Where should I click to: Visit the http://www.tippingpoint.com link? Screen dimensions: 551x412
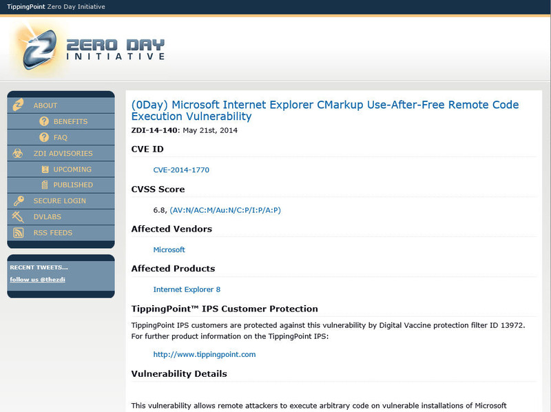(x=204, y=354)
